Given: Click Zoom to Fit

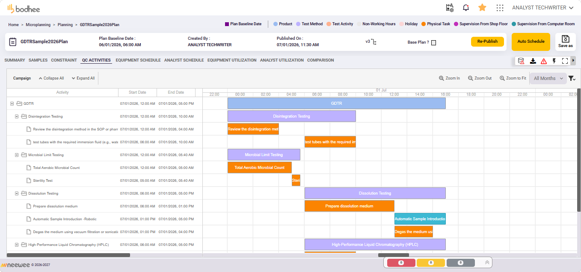Looking at the screenshot, I should (513, 78).
